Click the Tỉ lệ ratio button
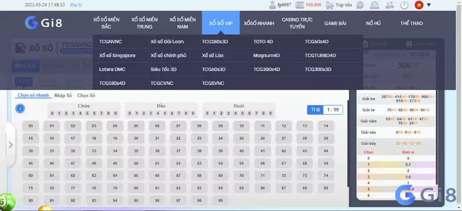Viewport: 462px width, 211px height. tap(315, 110)
